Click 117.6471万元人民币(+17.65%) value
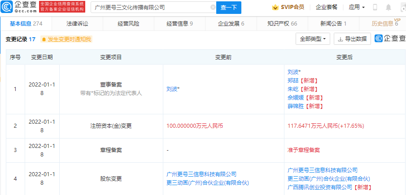 [x=326, y=126]
